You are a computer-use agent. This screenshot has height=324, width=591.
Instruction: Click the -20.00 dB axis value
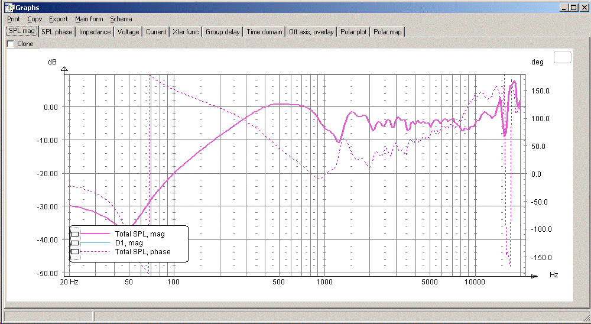coord(47,173)
